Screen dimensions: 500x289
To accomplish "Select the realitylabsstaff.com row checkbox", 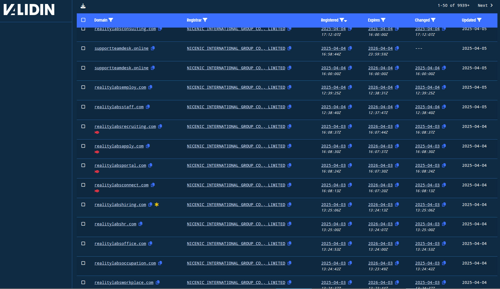I will (83, 107).
